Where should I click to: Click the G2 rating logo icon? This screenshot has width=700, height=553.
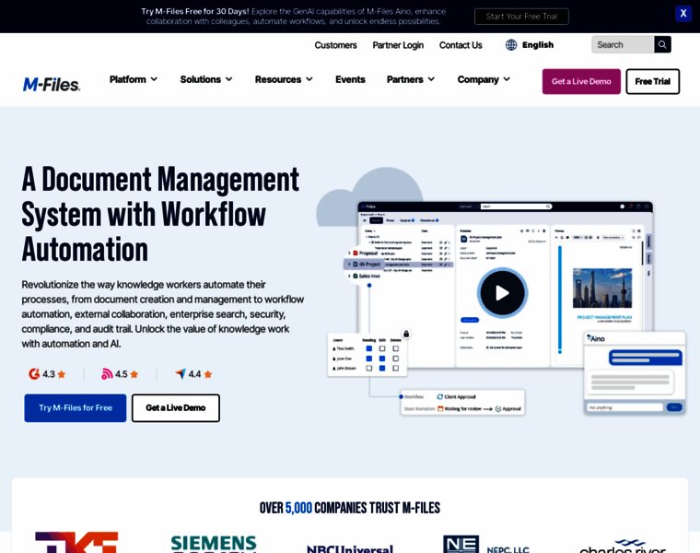point(34,374)
